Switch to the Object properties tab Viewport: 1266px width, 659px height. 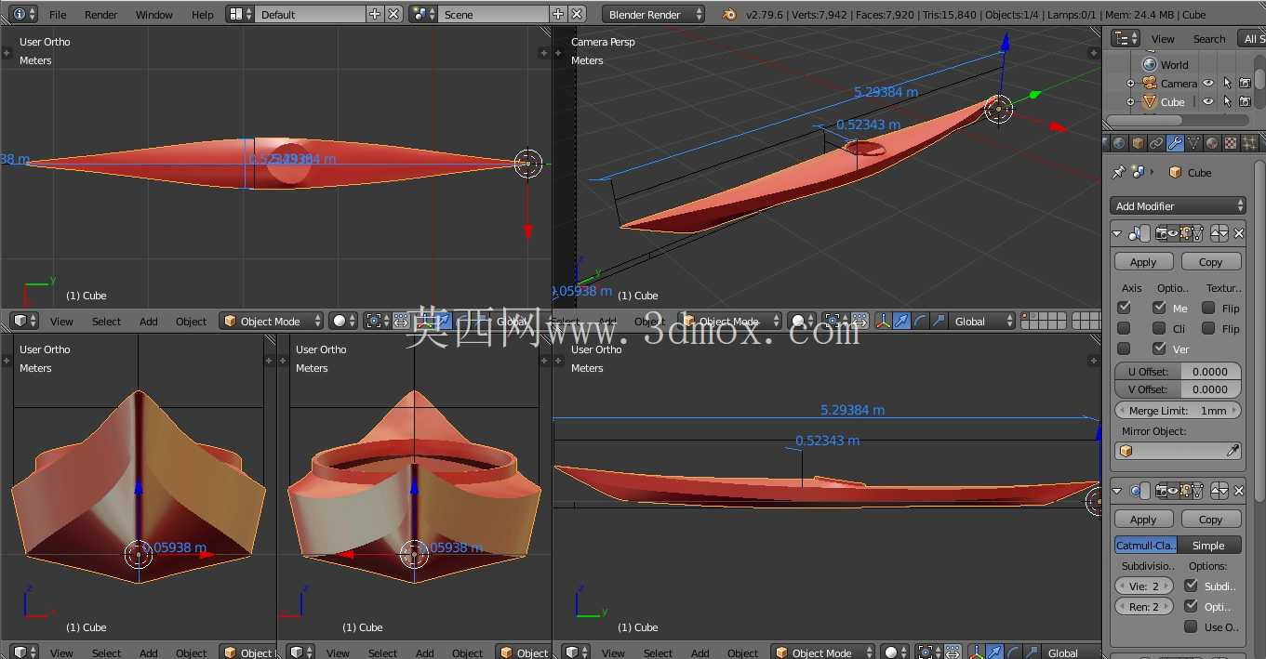tap(1138, 143)
